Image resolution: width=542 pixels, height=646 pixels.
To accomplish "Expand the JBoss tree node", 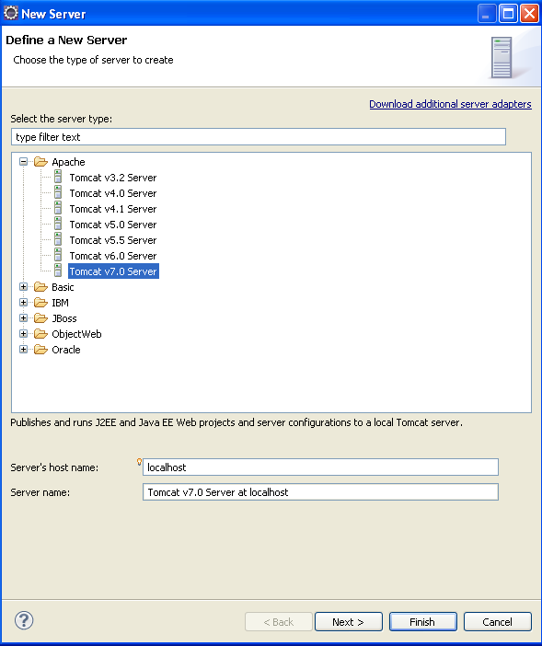I will (x=24, y=318).
